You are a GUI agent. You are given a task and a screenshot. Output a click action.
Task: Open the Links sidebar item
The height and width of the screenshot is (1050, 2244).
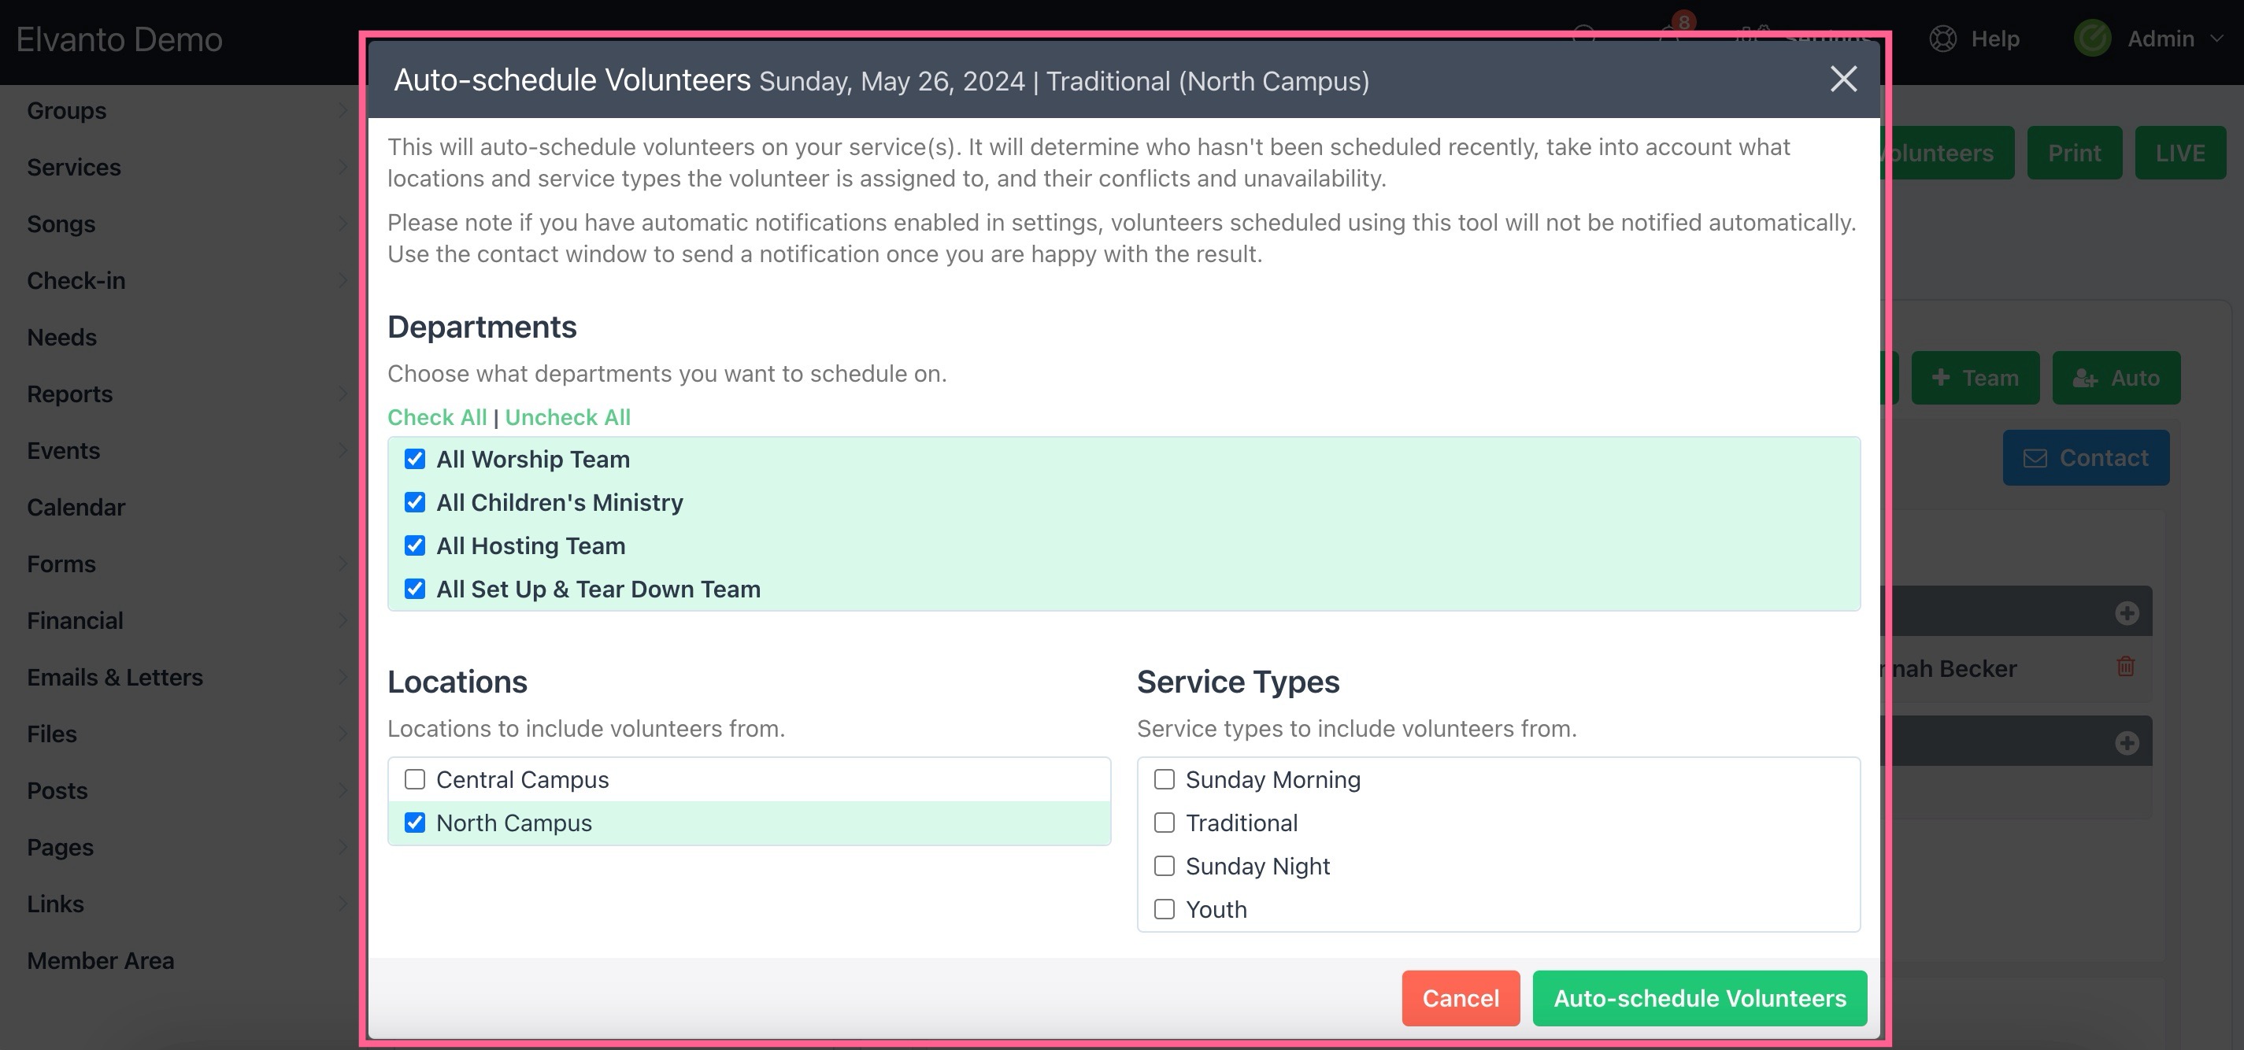(55, 904)
